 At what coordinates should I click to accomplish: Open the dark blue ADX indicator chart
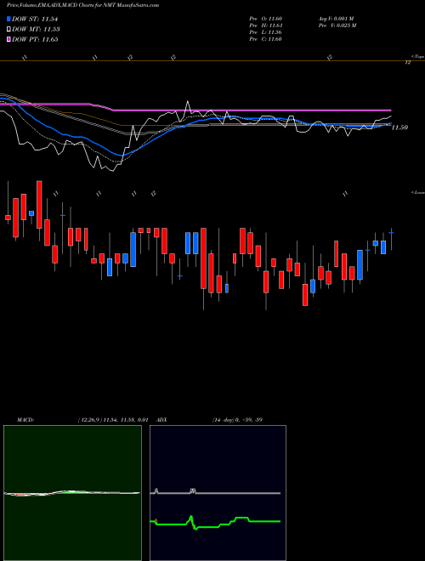click(x=218, y=493)
